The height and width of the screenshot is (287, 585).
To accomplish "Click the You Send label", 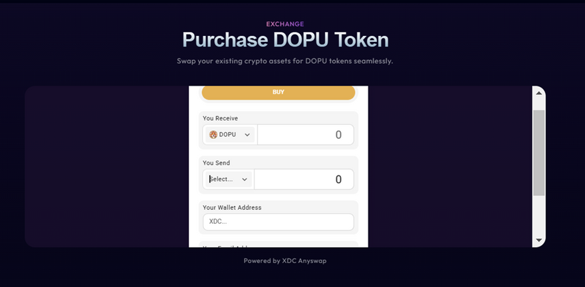I will tap(217, 163).
